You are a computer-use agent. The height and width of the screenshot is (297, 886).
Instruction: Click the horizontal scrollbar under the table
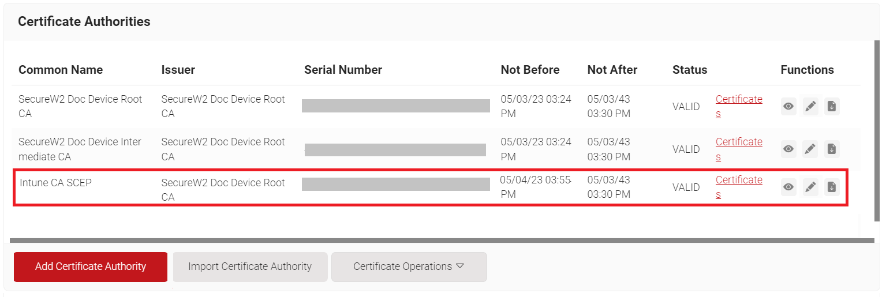[x=434, y=239]
